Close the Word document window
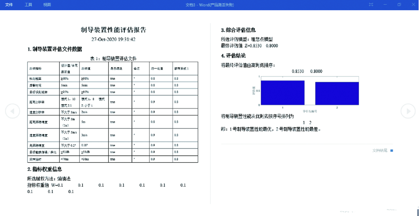The image size is (419, 216). (x=413, y=4)
